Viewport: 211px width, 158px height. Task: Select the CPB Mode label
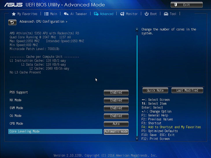16,123
